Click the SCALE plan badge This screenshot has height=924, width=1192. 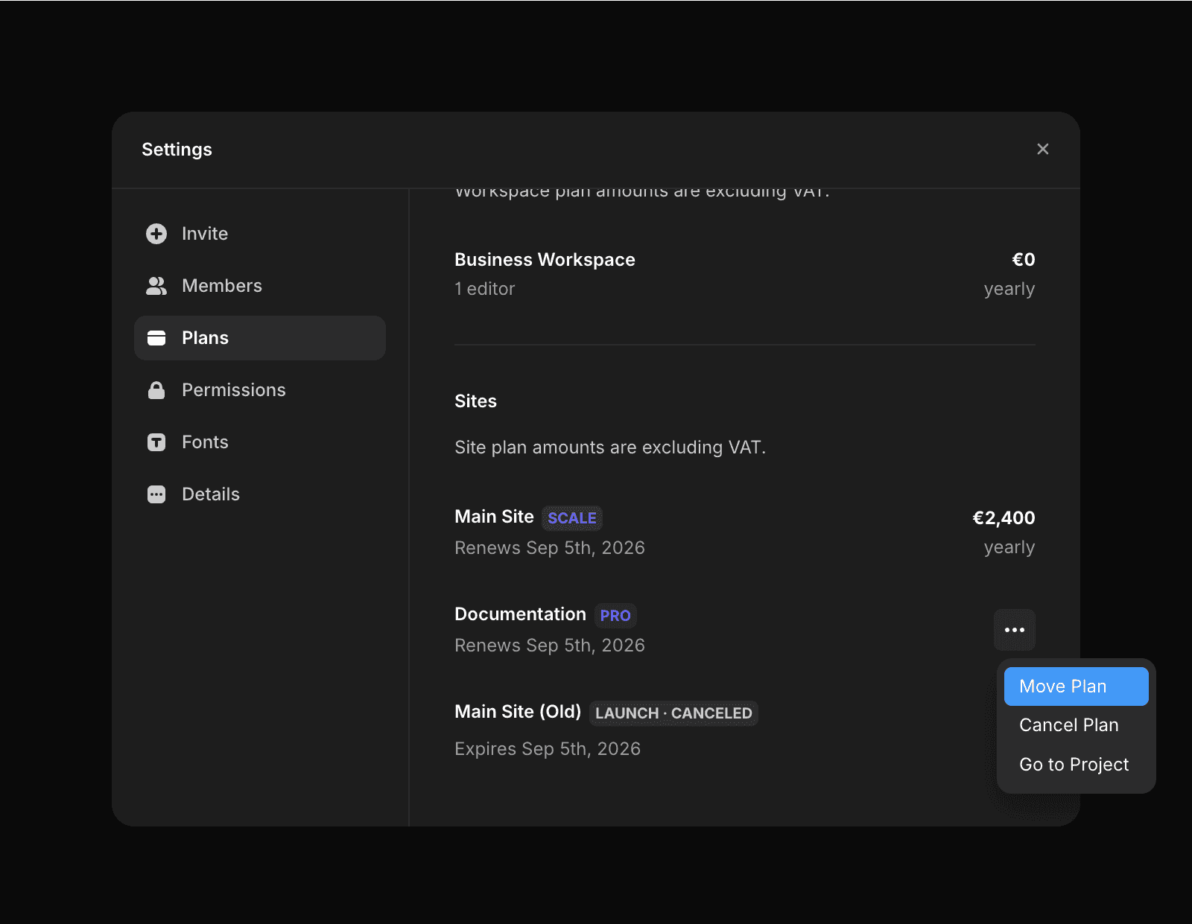[x=571, y=517]
